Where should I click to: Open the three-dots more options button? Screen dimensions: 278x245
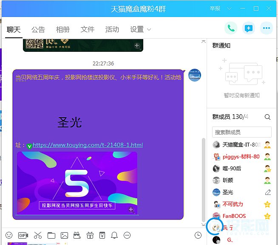coord(266,28)
